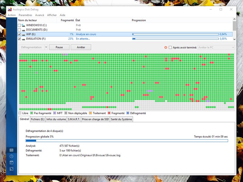Click the SSD icon in the sidebar

[12, 169]
